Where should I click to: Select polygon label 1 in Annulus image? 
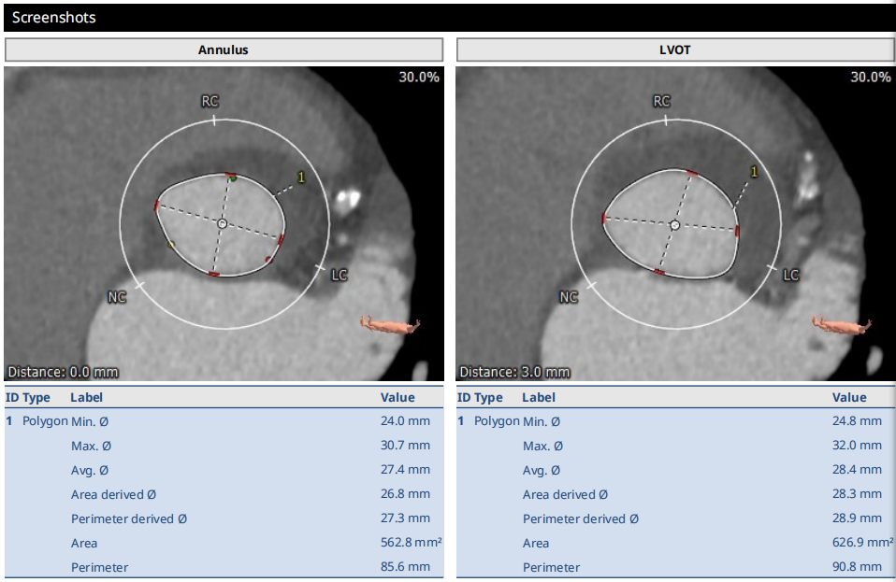point(301,177)
